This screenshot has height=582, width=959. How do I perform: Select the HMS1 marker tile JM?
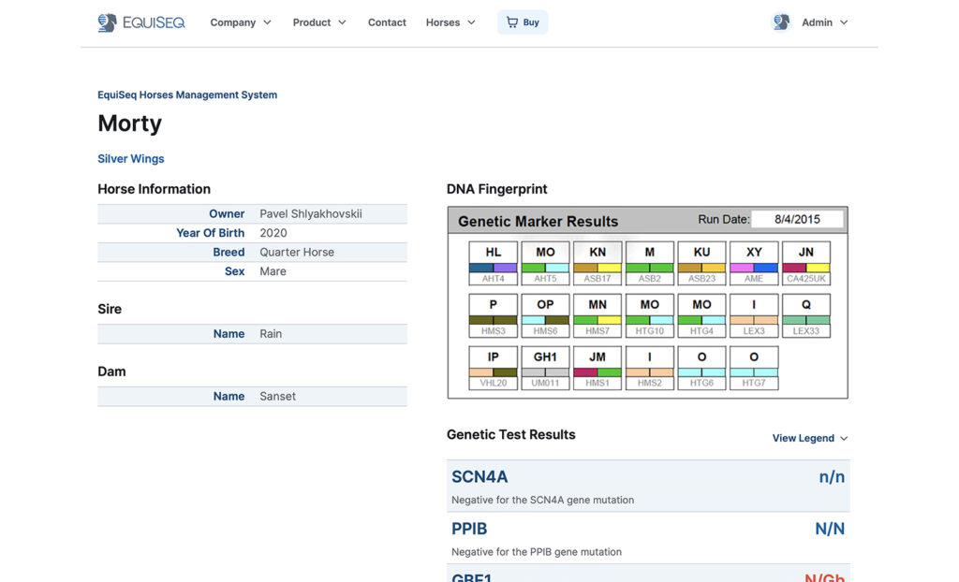pyautogui.click(x=598, y=368)
